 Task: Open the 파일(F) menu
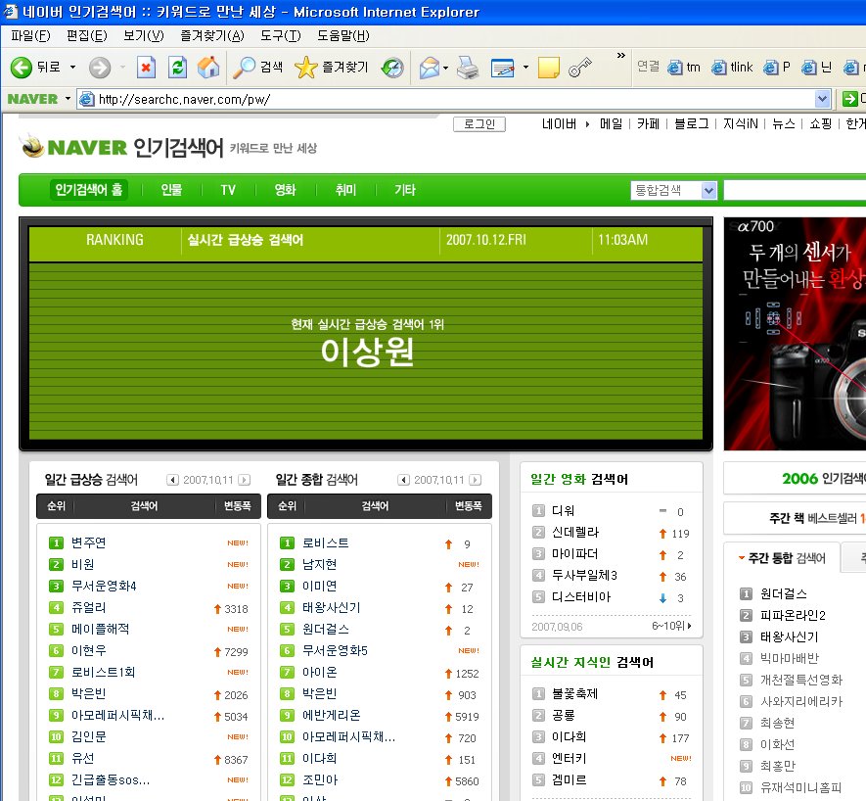tap(31, 36)
